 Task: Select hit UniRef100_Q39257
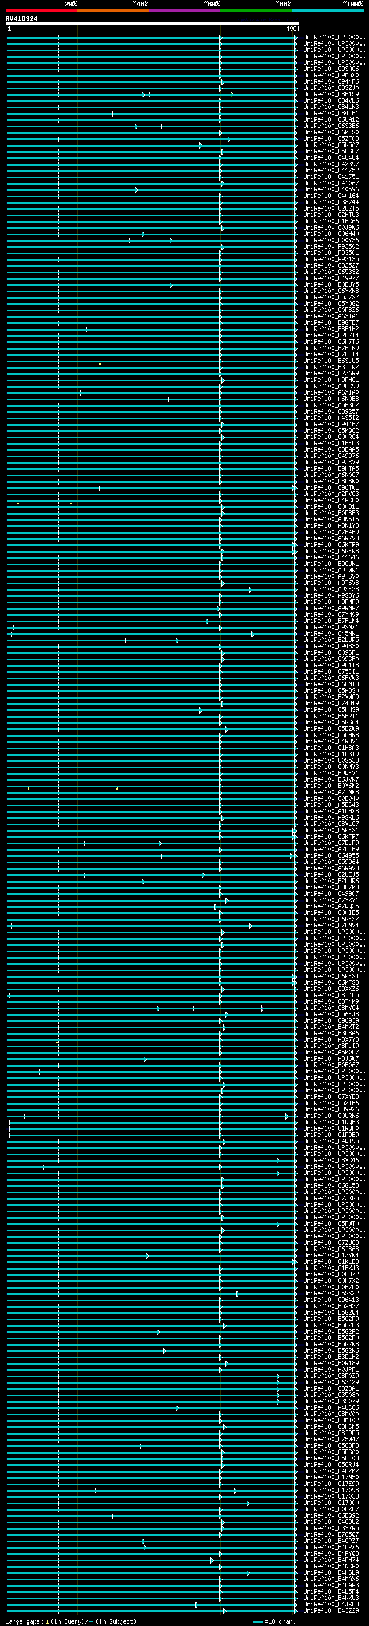click(331, 412)
